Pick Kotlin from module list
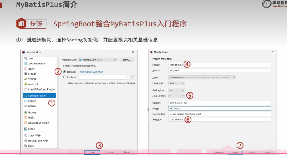The width and height of the screenshot is (287, 155). (31, 129)
